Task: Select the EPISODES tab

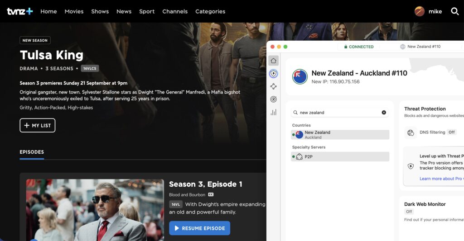Action: (32, 152)
